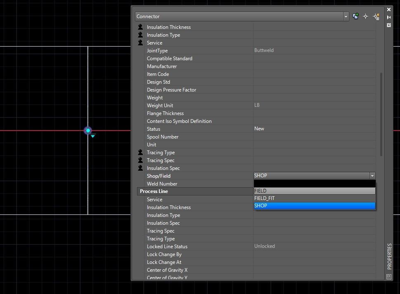Image resolution: width=400 pixels, height=294 pixels.
Task: Click the override icon beside upper Tracing Spec
Action: [x=140, y=160]
